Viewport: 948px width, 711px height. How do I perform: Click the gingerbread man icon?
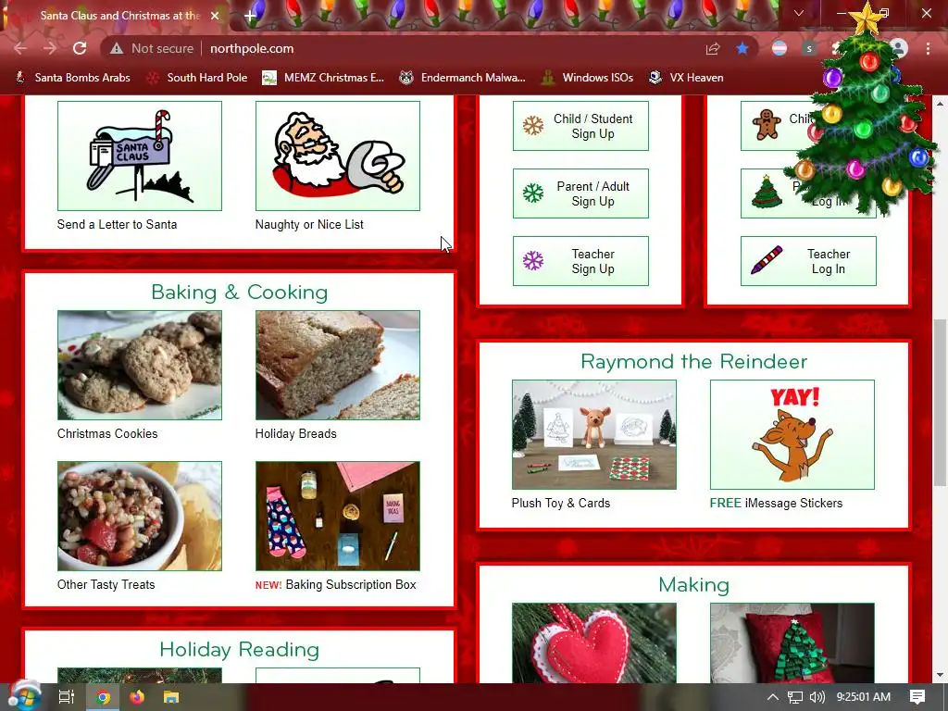(766, 124)
